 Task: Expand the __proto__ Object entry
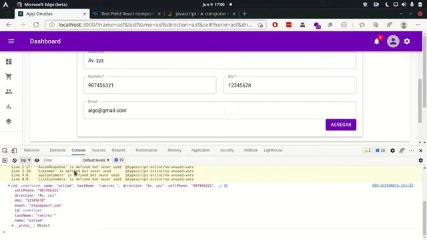(x=13, y=225)
